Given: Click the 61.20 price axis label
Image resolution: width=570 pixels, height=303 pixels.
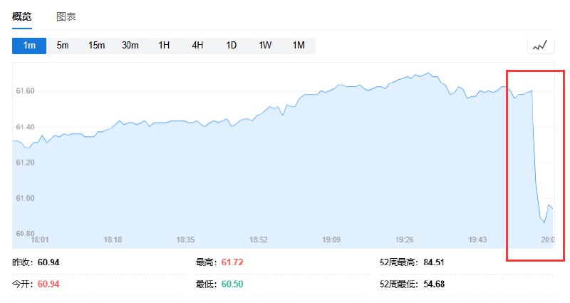Looking at the screenshot, I should coord(25,163).
